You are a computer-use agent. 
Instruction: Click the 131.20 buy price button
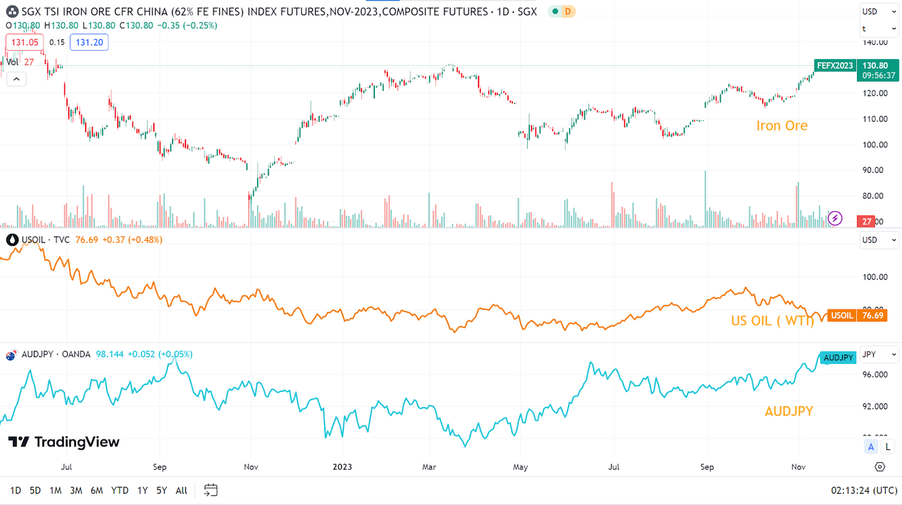click(x=89, y=42)
